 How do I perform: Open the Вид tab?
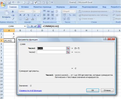pos(104,7)
